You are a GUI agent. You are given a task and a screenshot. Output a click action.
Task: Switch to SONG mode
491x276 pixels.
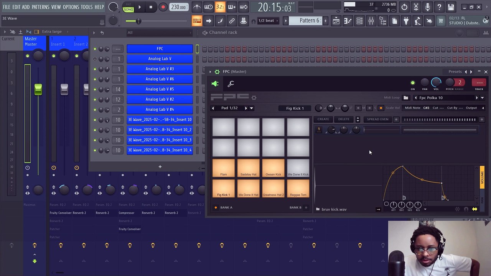[x=129, y=10]
